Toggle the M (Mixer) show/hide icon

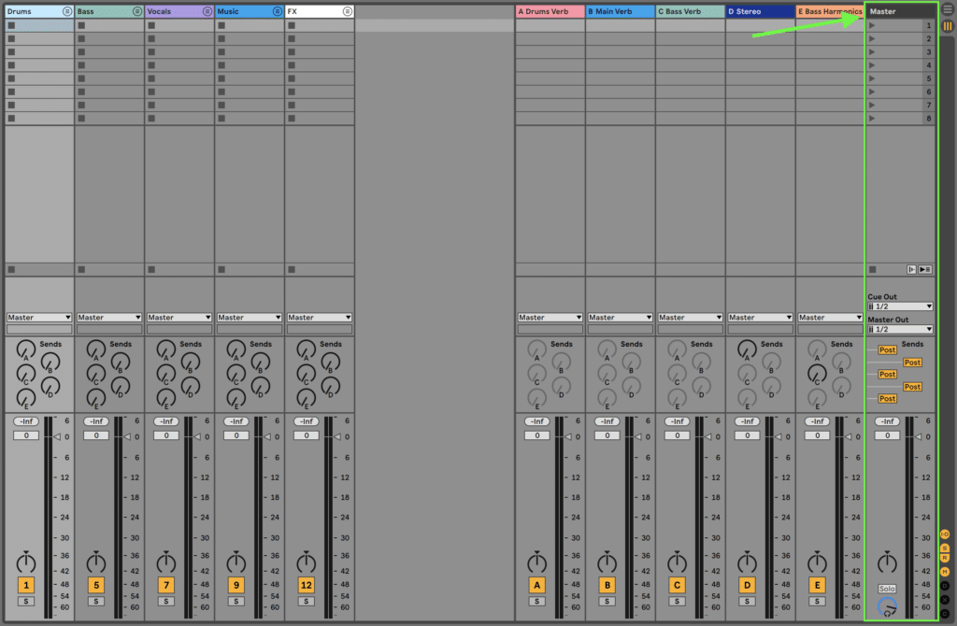[945, 572]
